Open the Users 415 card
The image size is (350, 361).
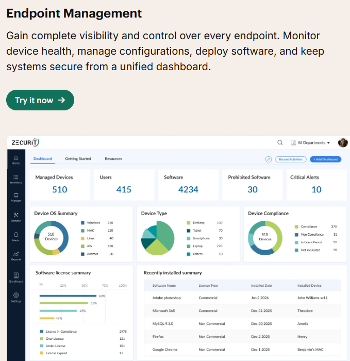pyautogui.click(x=124, y=185)
